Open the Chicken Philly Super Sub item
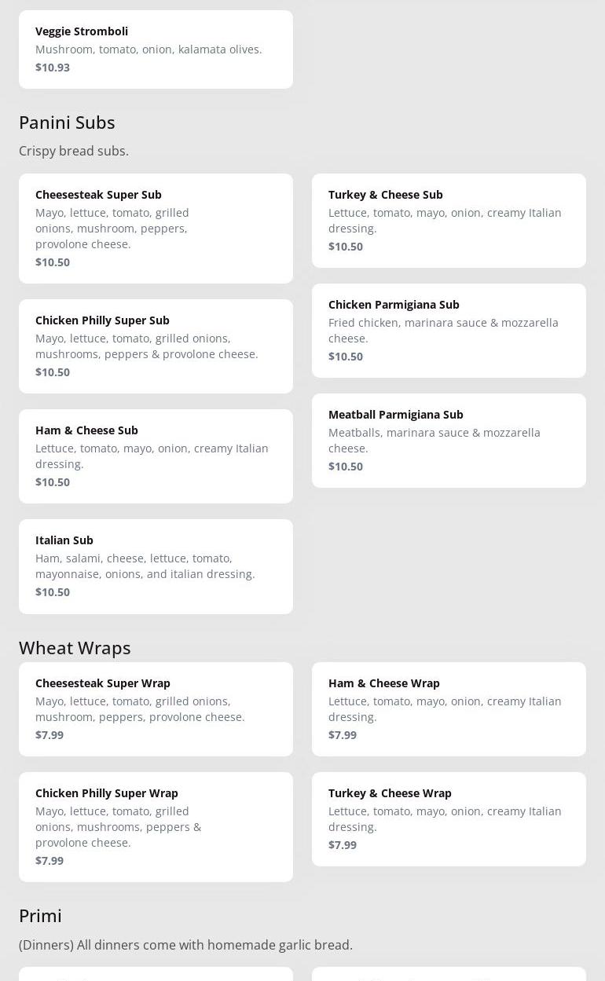 pos(156,346)
